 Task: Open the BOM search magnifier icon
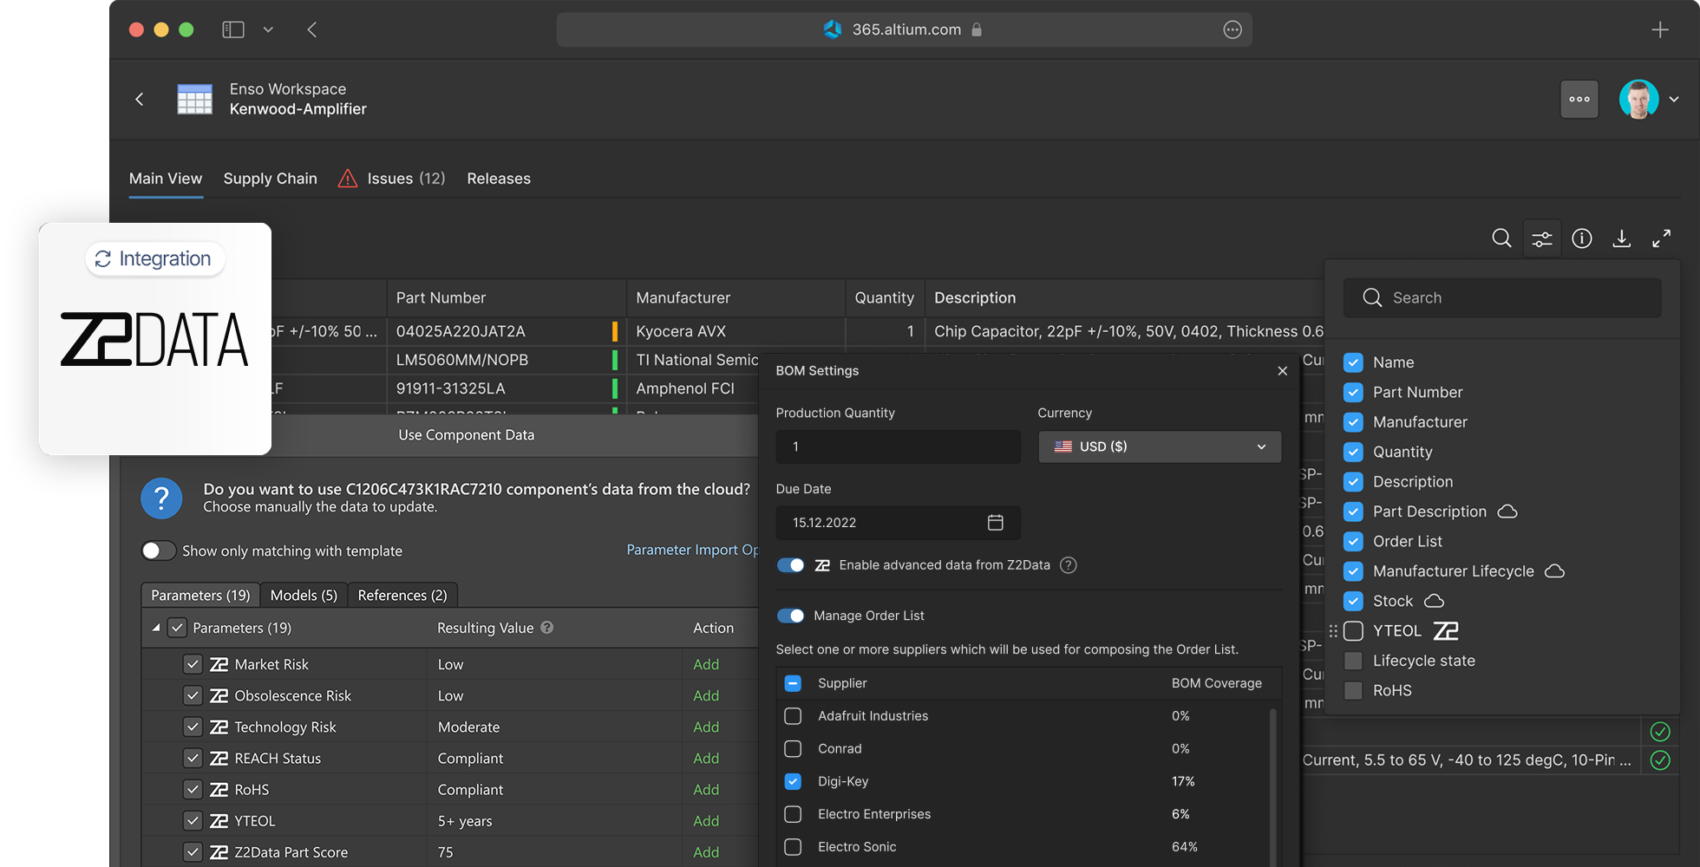pos(1501,238)
